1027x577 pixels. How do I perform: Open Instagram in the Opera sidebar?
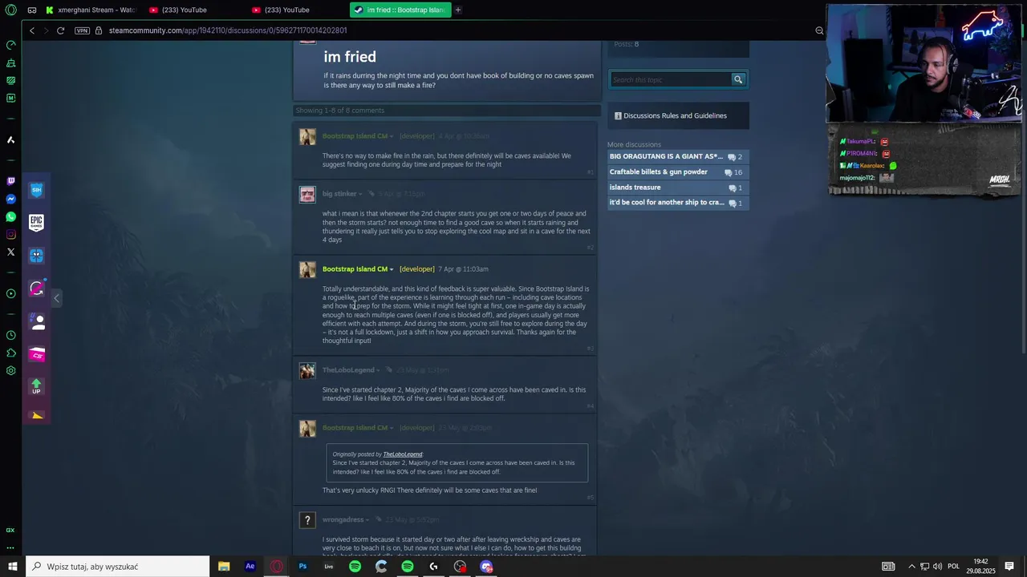pyautogui.click(x=10, y=234)
